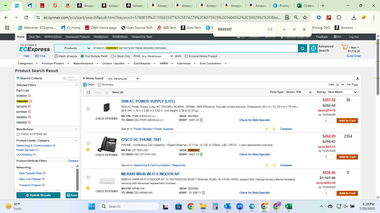Click the tag icon next to Compare for 50W Power Supply

(x=274, y=129)
